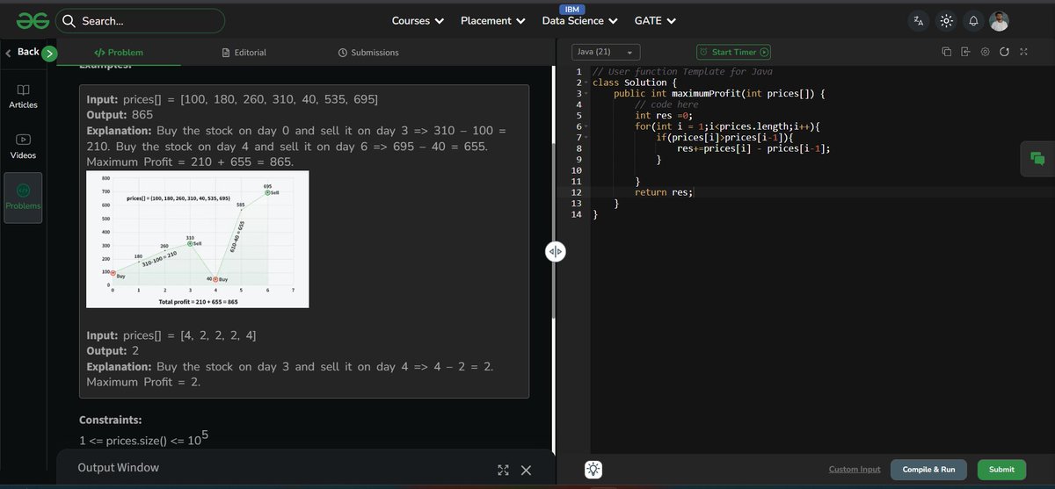This screenshot has width=1055, height=489.
Task: Click 'Input: prices[] = [4, 2, 2, 2, 4]' text
Action: [171, 335]
